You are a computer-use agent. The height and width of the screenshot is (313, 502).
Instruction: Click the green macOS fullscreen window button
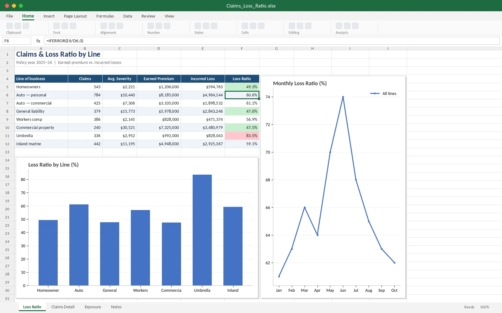point(21,6)
